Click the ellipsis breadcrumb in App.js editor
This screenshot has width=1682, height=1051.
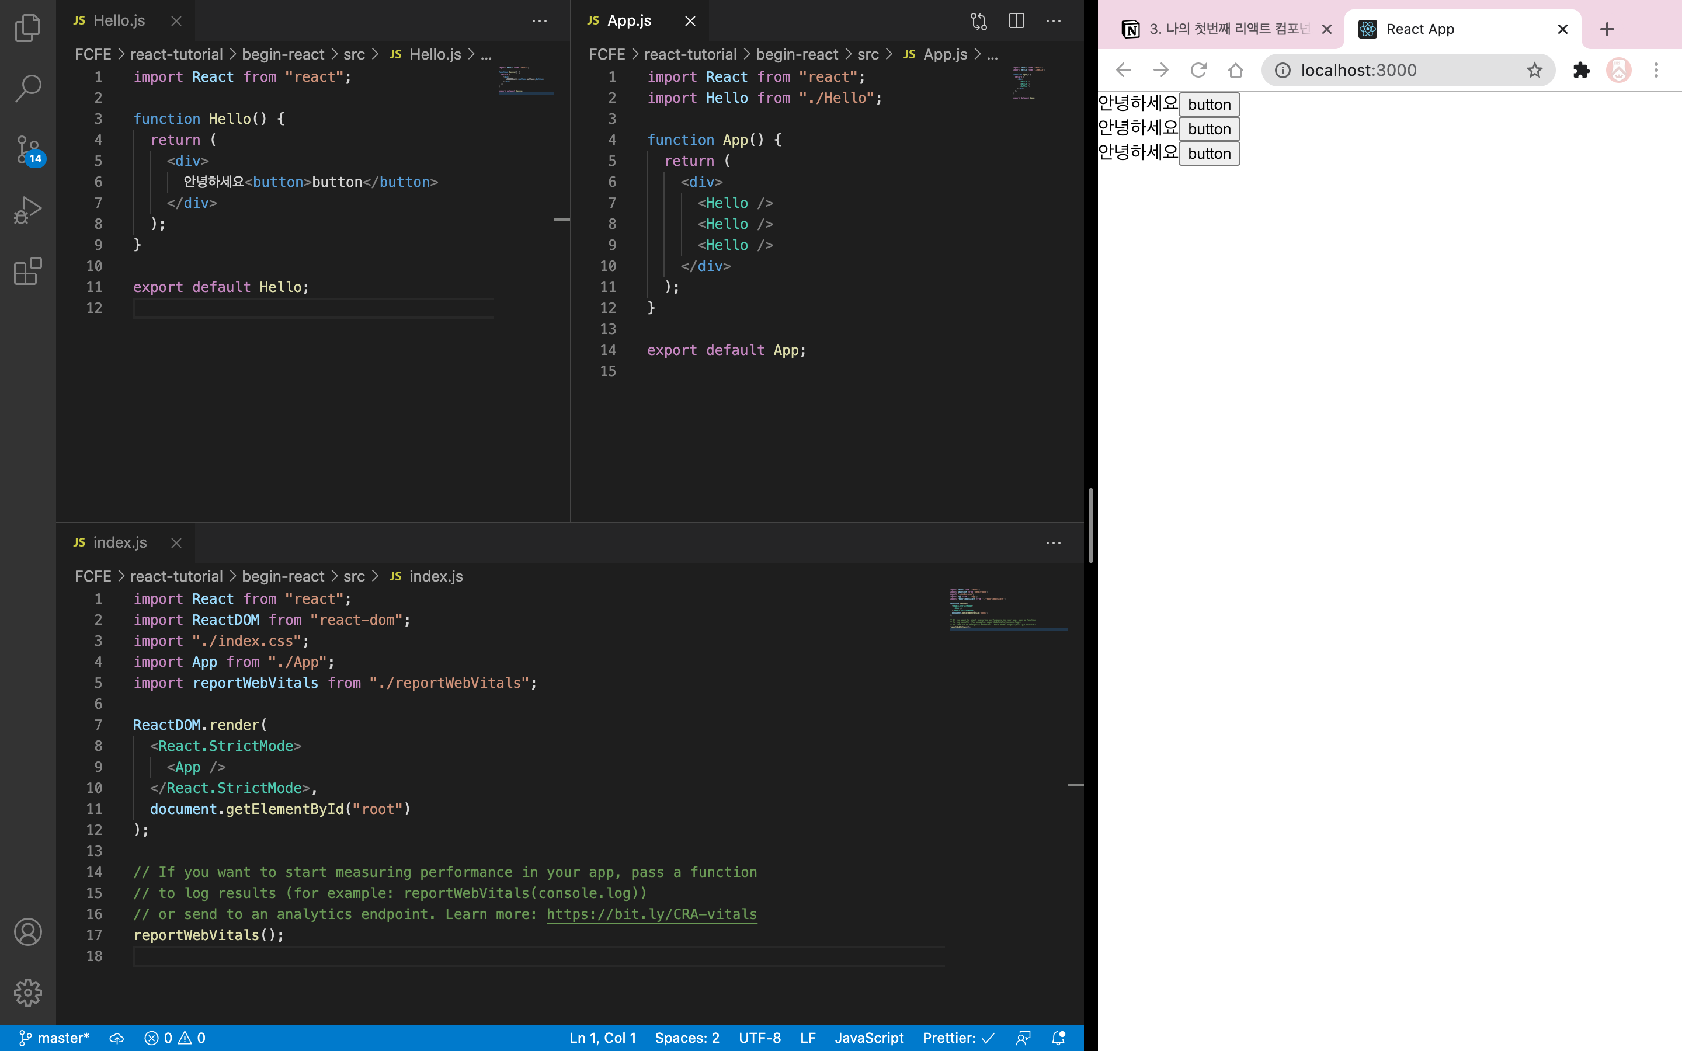(992, 54)
